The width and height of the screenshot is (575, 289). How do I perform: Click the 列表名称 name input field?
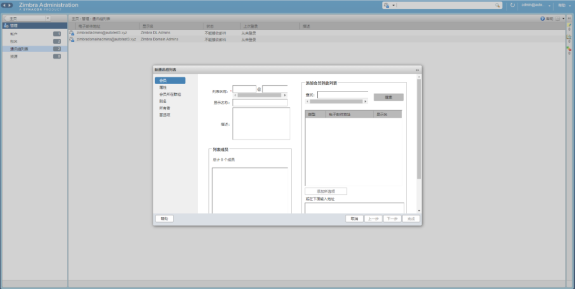point(244,89)
